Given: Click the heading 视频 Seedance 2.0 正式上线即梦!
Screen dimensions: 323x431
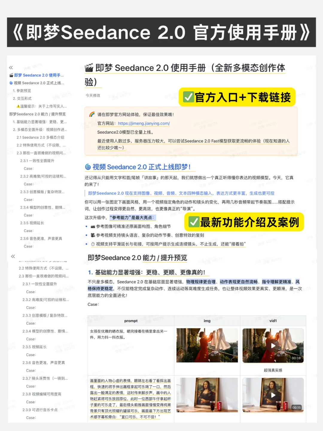Looking at the screenshot, I should pos(141,167).
